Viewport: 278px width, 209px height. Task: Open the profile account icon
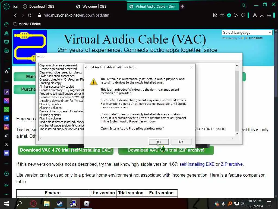tap(255, 15)
